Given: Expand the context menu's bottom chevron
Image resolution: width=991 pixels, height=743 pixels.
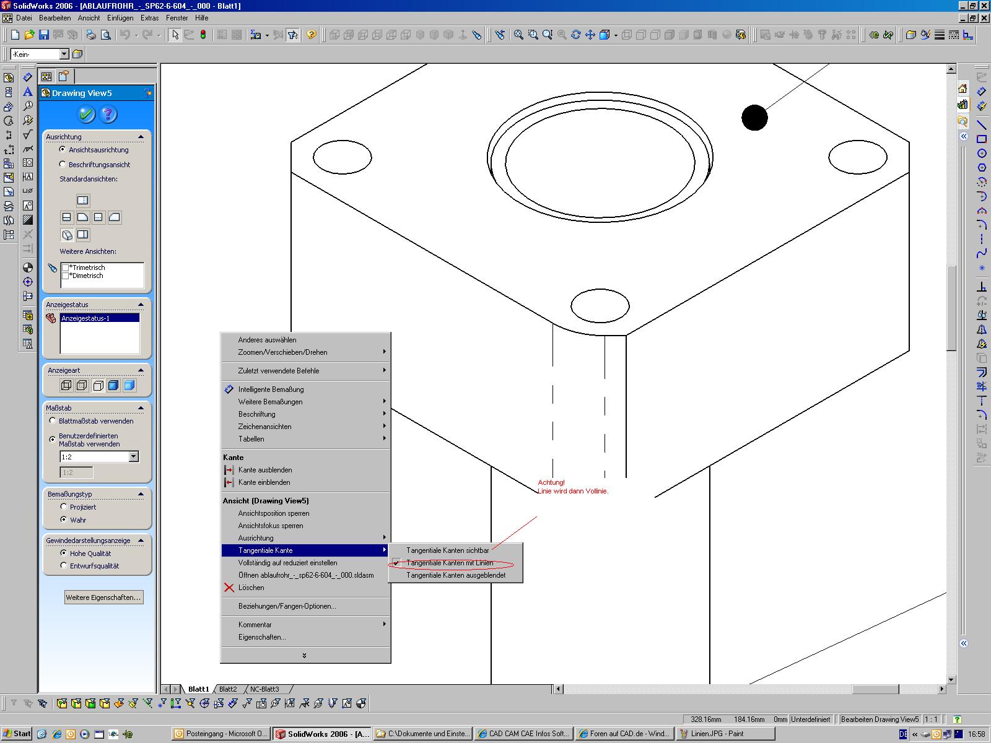Looking at the screenshot, I should pyautogui.click(x=304, y=655).
